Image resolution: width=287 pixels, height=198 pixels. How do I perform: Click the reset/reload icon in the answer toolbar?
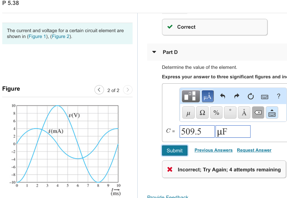[x=251, y=96]
